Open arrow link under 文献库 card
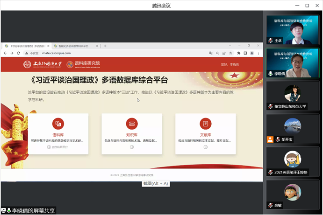Viewport: 323px width, 215px height. [205, 147]
